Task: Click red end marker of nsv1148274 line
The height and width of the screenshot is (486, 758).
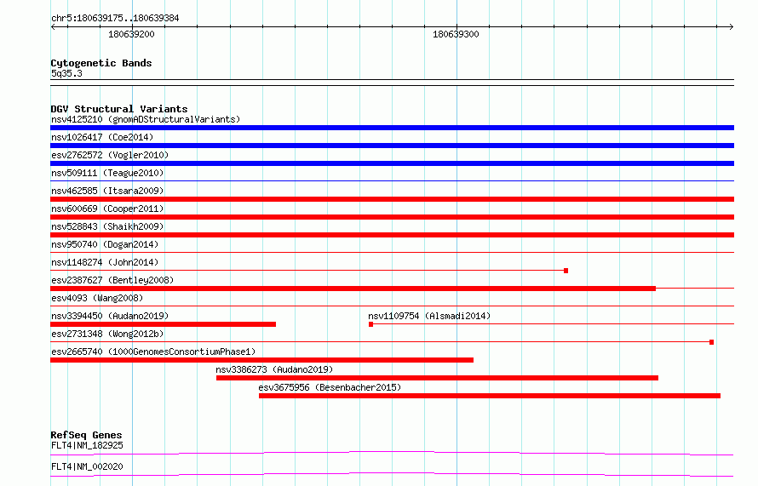Action: [x=566, y=271]
